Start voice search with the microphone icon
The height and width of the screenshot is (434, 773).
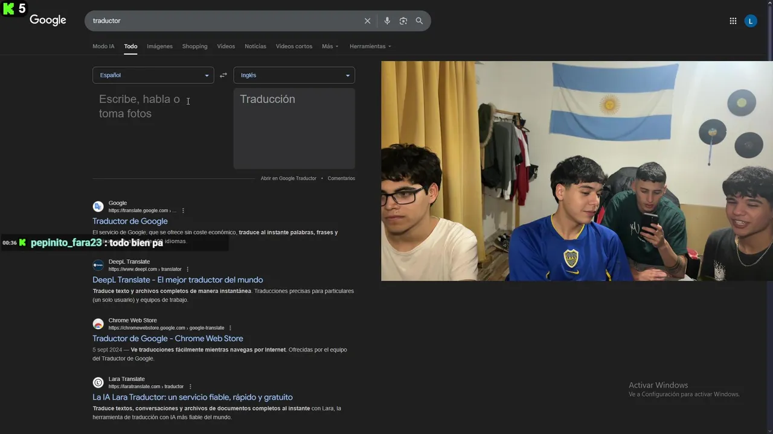point(387,20)
